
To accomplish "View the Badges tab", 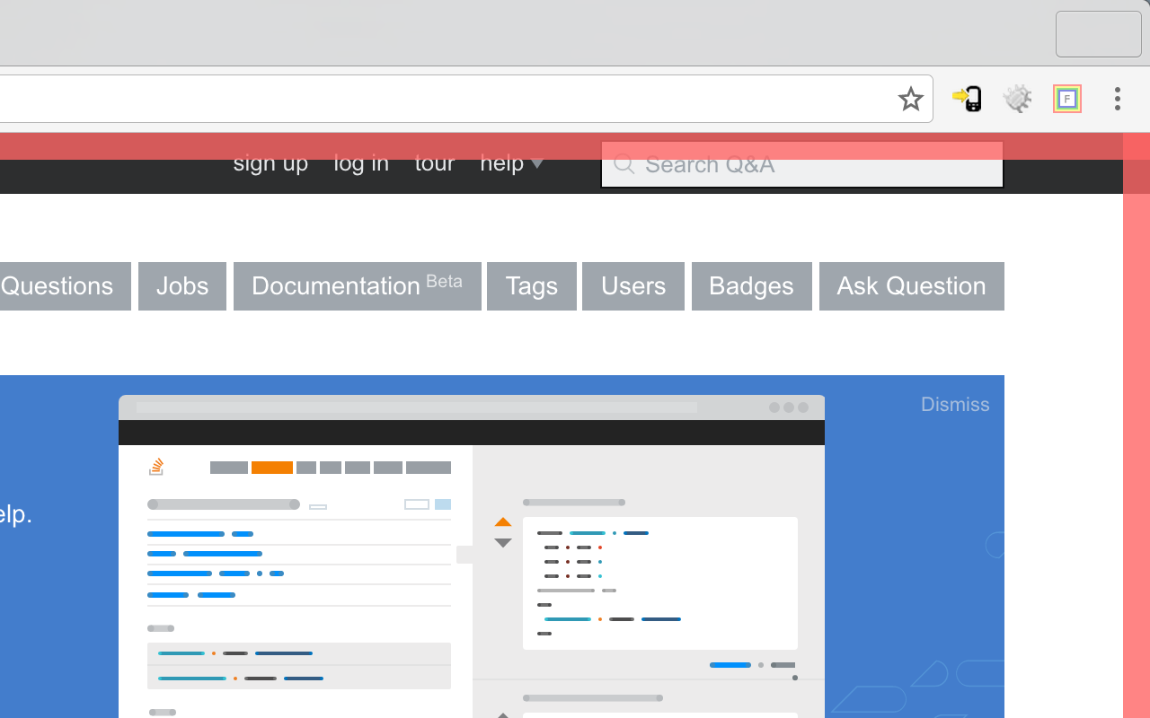I will click(752, 286).
